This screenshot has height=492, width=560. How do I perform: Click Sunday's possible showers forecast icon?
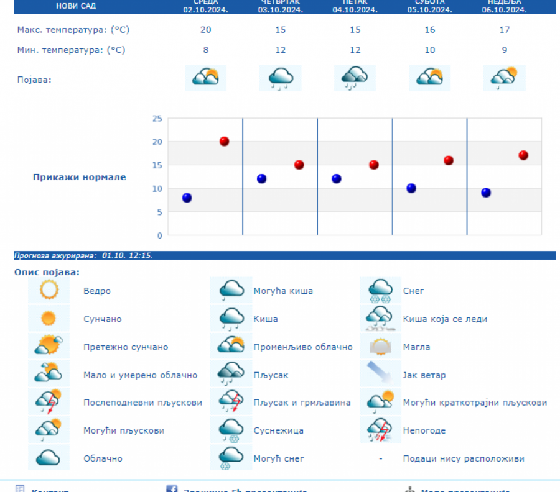click(x=504, y=78)
